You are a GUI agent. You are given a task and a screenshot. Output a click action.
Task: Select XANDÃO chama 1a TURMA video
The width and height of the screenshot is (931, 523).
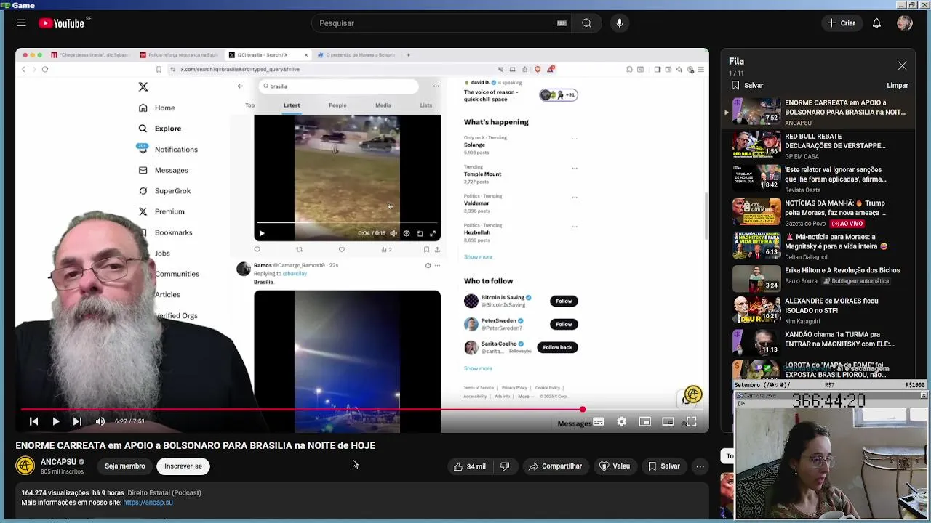pos(818,343)
